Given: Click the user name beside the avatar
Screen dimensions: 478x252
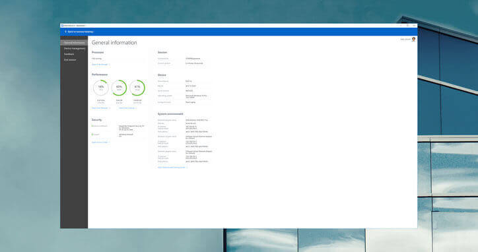Looking at the screenshot, I should coord(405,40).
